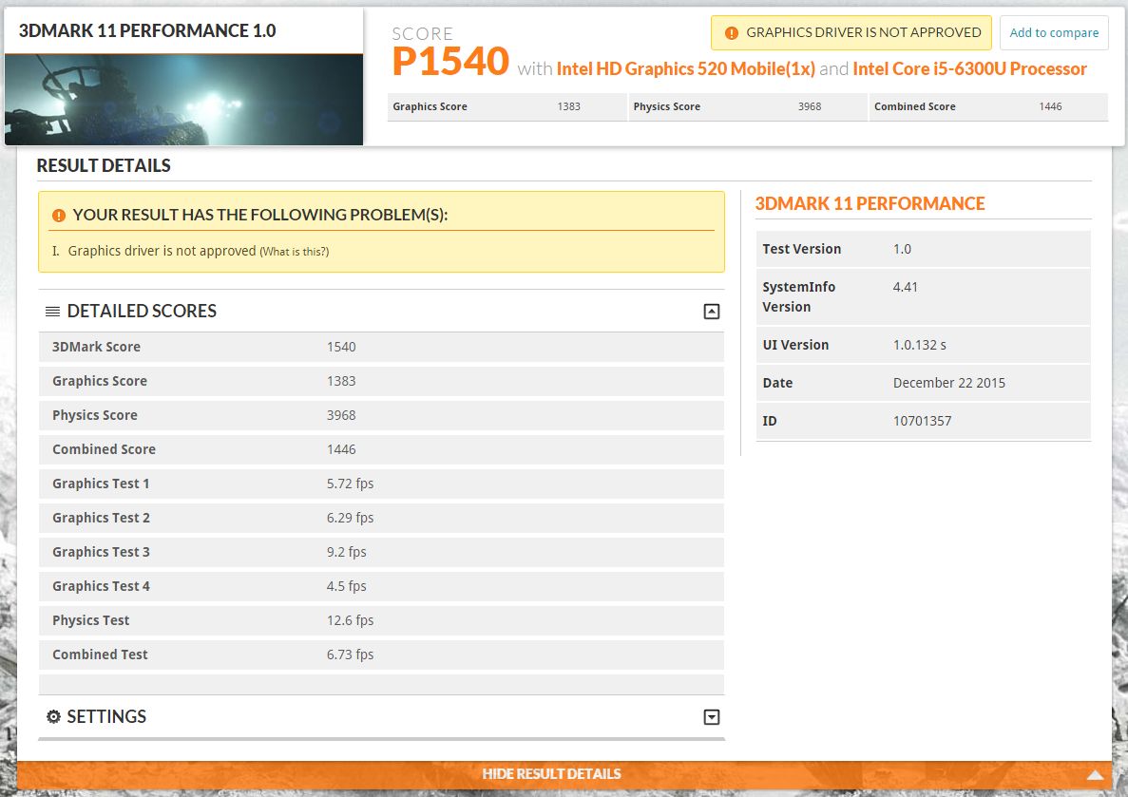This screenshot has width=1128, height=797.
Task: Open the Intel HD Graphics 520 Mobile link
Action: (685, 69)
